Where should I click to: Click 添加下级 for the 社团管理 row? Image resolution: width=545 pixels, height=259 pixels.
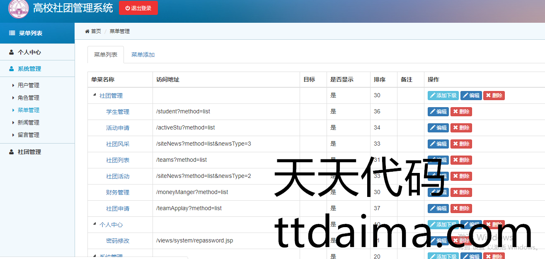(x=443, y=96)
